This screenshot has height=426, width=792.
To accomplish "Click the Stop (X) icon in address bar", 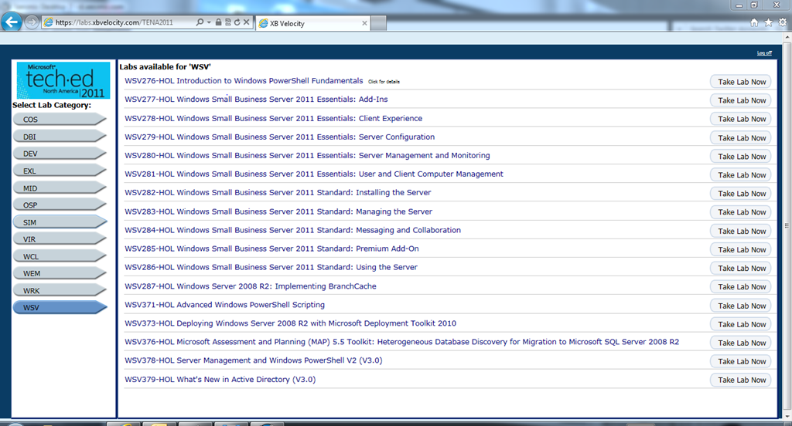I will tap(247, 23).
